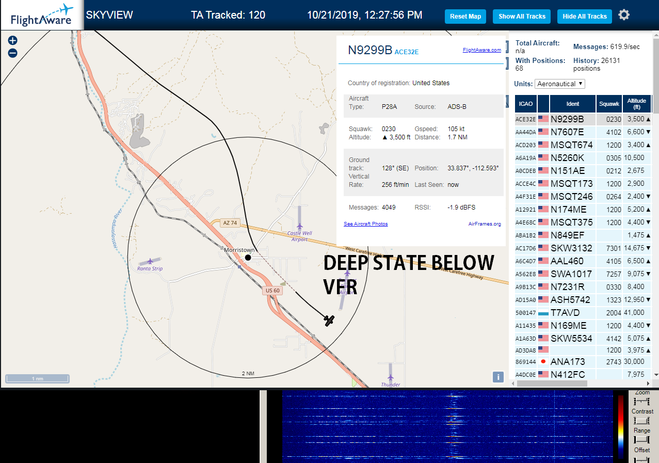
Task: Open the FlightAware.com link
Action: [x=482, y=50]
